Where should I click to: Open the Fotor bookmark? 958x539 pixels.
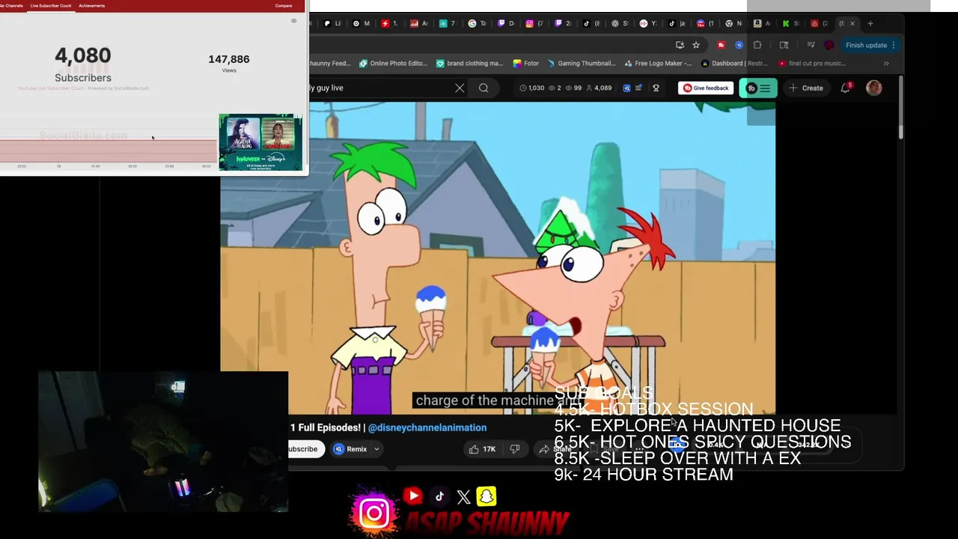[x=526, y=64]
